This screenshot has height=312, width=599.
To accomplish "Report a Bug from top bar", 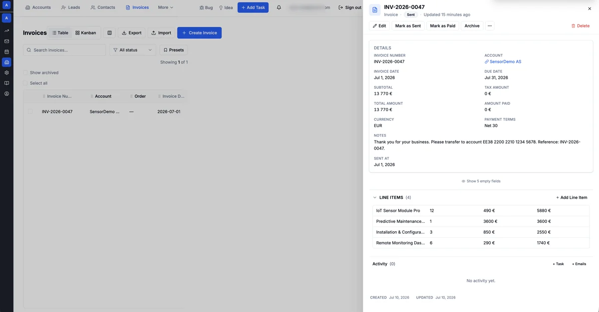I will [206, 7].
